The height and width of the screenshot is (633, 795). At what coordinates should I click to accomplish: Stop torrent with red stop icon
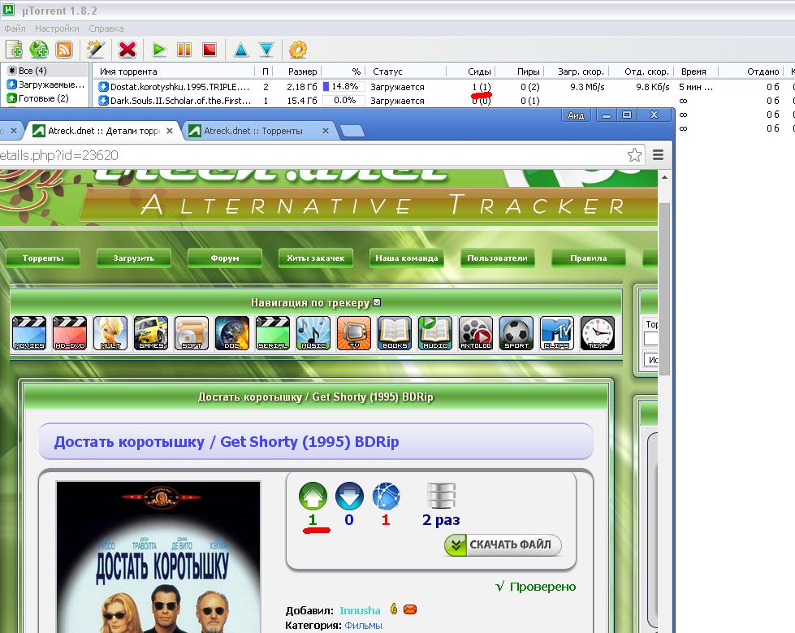[210, 50]
